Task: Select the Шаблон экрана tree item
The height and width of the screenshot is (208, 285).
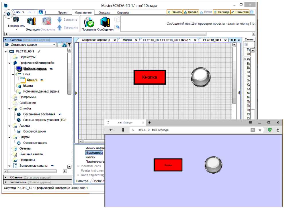Action: point(35,69)
